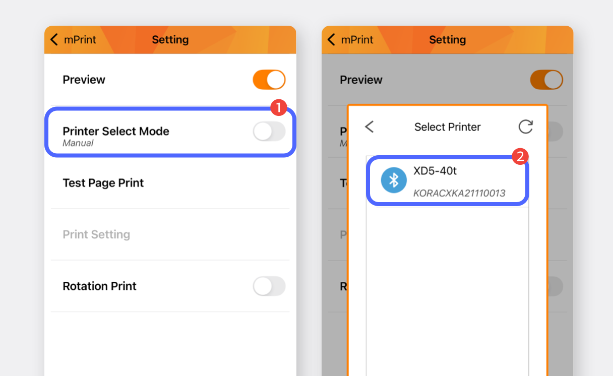Open Test Page Print
613x376 pixels.
pyautogui.click(x=103, y=183)
